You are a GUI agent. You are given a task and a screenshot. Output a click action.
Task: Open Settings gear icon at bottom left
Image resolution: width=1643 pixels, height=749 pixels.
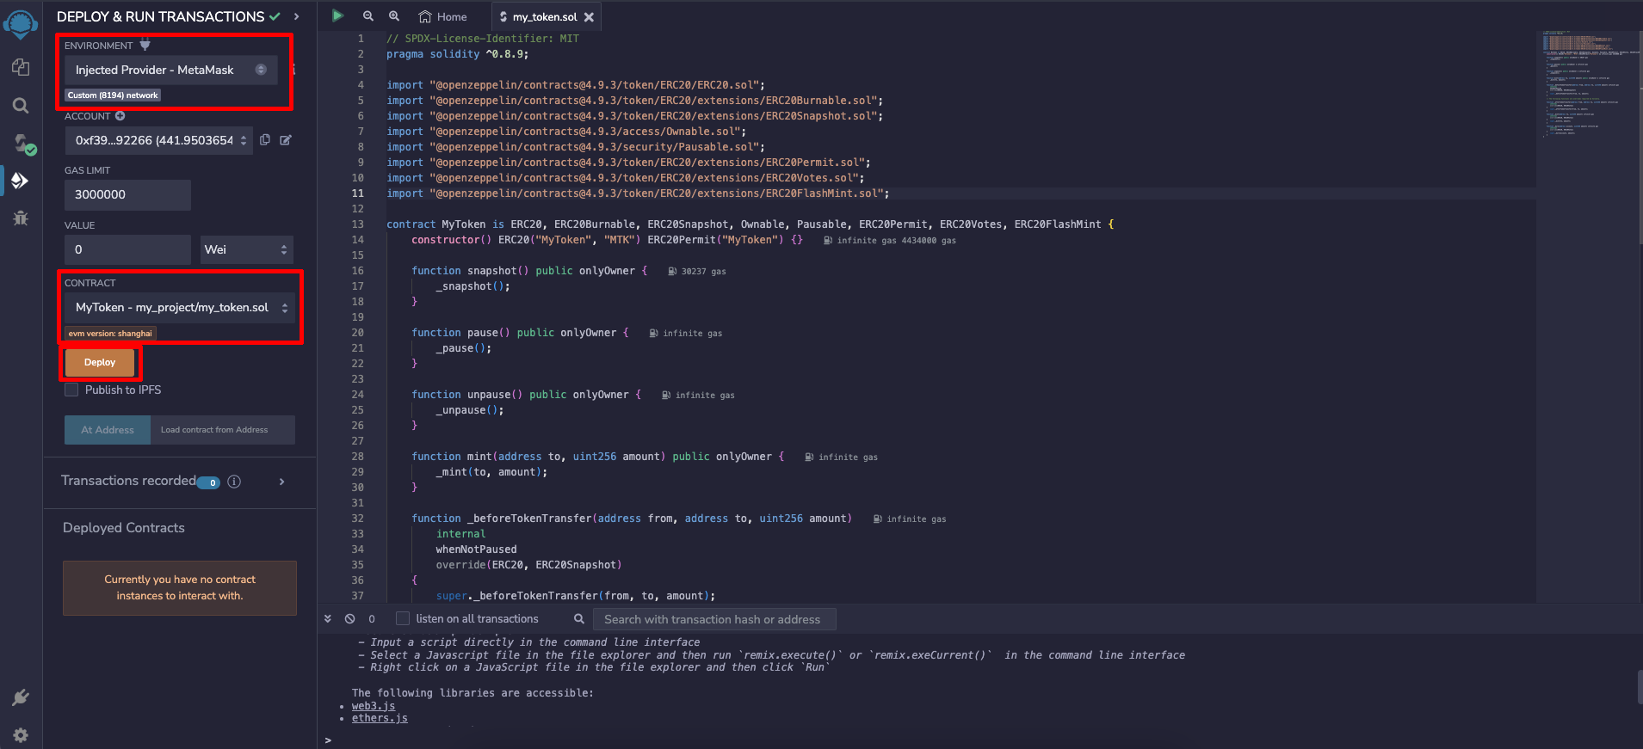click(x=21, y=734)
